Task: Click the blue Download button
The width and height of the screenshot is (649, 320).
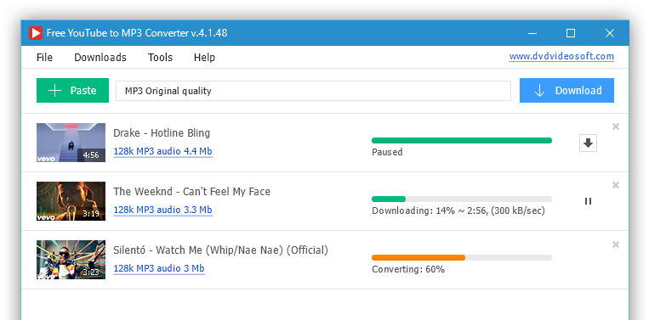Action: [x=566, y=91]
